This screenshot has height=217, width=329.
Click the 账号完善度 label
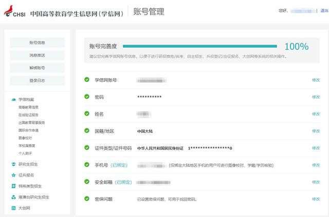103,46
